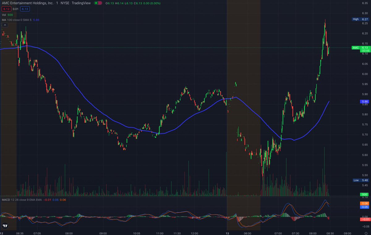371x235 pixels.
Task: Select the MACD 12 26 indicator legend
Action: click(34, 200)
